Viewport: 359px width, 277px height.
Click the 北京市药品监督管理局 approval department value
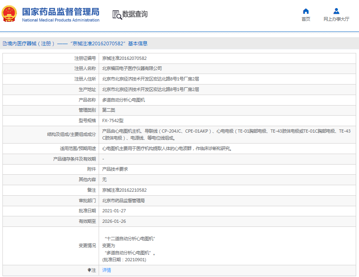123,201
